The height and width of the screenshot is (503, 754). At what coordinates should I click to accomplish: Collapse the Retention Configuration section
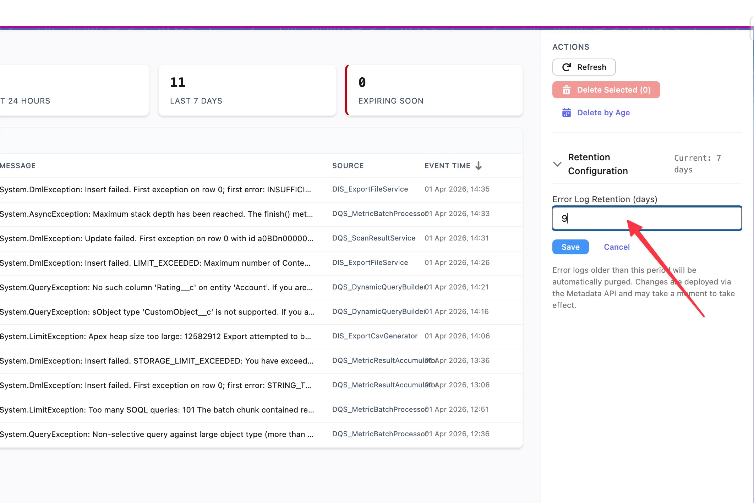557,164
